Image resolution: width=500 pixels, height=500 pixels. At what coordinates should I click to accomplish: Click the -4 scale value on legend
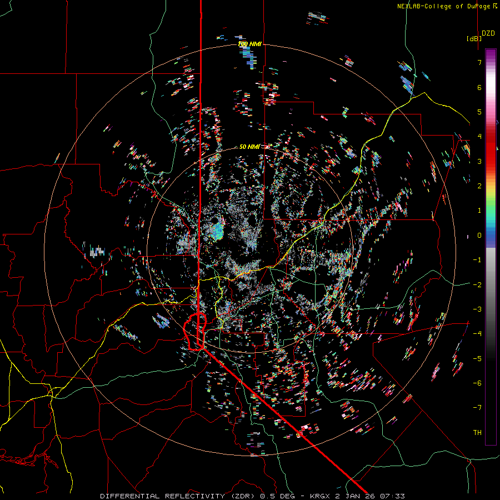pyautogui.click(x=477, y=334)
